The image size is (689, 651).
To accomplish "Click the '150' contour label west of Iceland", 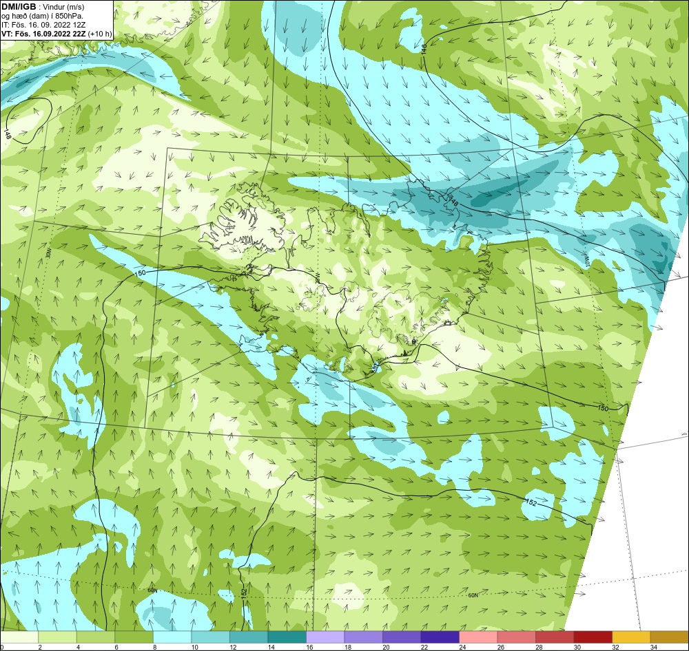I will click(x=140, y=273).
